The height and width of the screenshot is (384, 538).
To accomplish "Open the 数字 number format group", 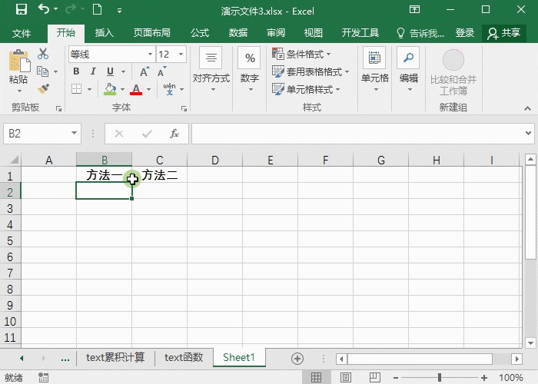I will tap(250, 71).
